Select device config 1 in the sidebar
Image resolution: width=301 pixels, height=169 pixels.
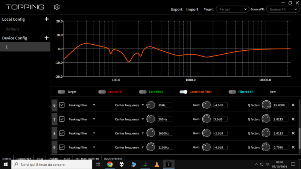tap(25, 47)
